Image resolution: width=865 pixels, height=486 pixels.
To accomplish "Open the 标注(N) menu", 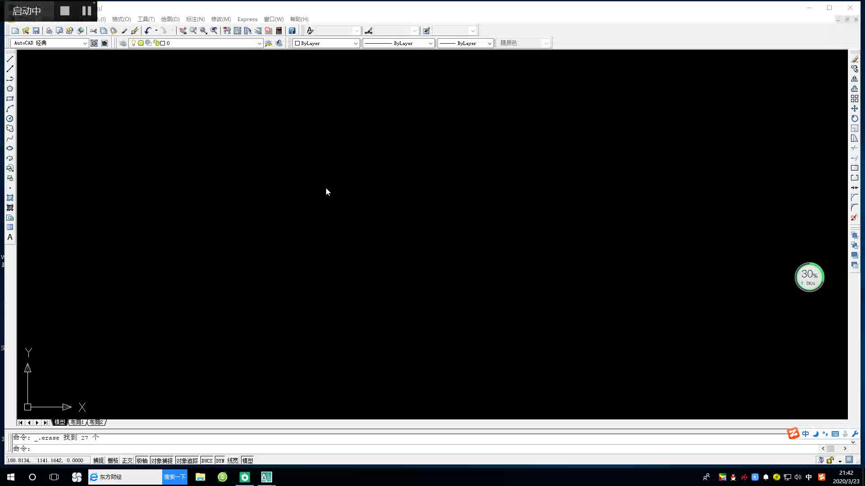I will coord(195,19).
